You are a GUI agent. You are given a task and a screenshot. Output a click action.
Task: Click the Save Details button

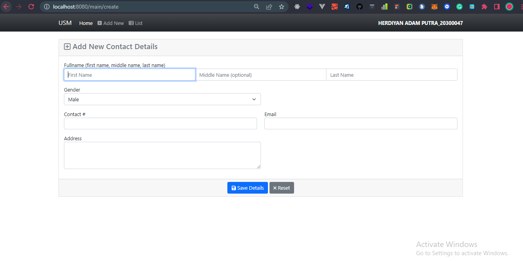click(x=248, y=188)
